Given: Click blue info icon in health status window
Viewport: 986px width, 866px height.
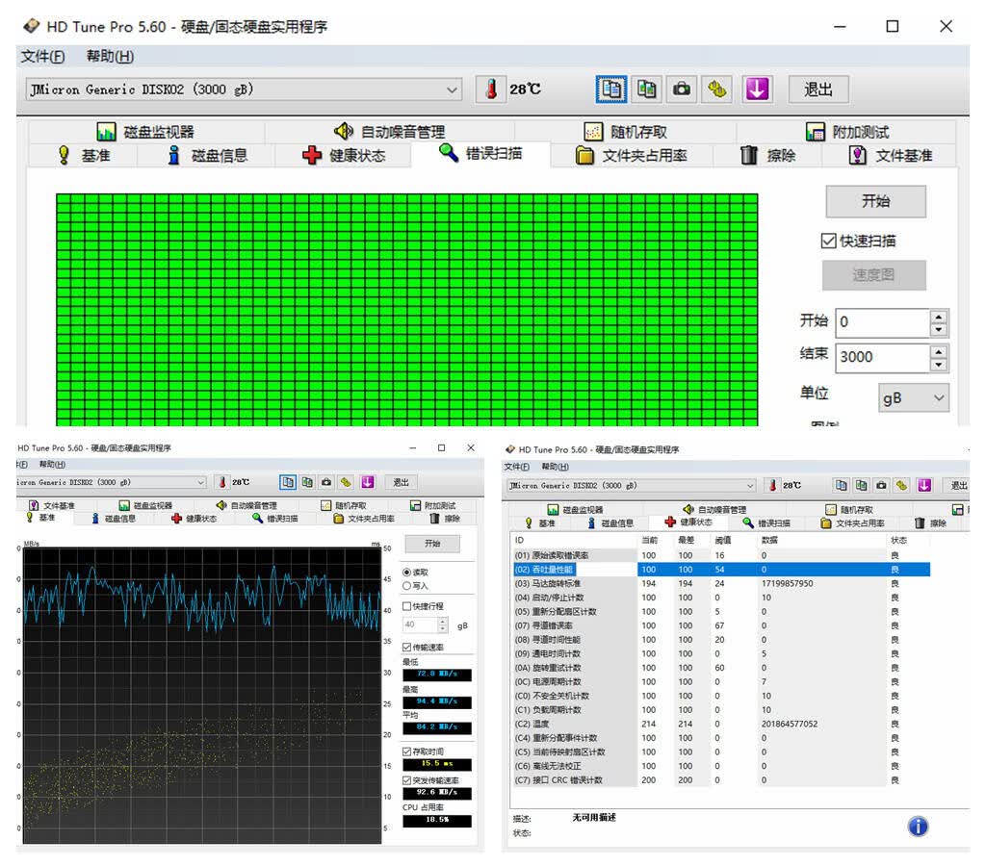Looking at the screenshot, I should 918,826.
